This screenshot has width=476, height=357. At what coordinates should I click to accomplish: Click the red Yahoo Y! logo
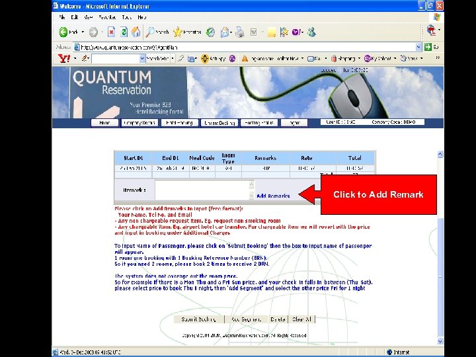pos(64,58)
